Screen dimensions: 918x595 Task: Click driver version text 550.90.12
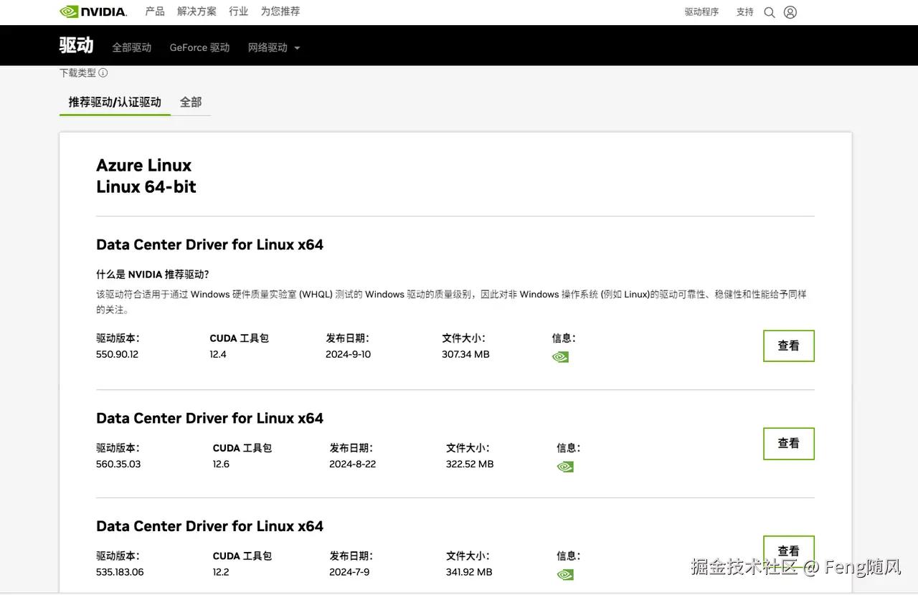tap(117, 354)
